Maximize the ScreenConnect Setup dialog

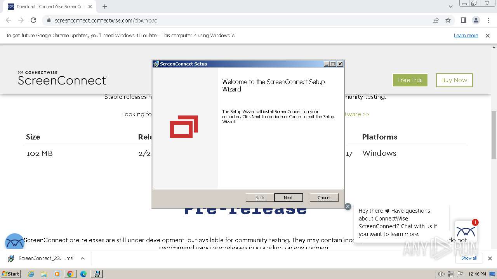click(333, 64)
